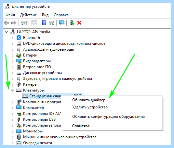Expand the Bluetooth category

[13, 38]
